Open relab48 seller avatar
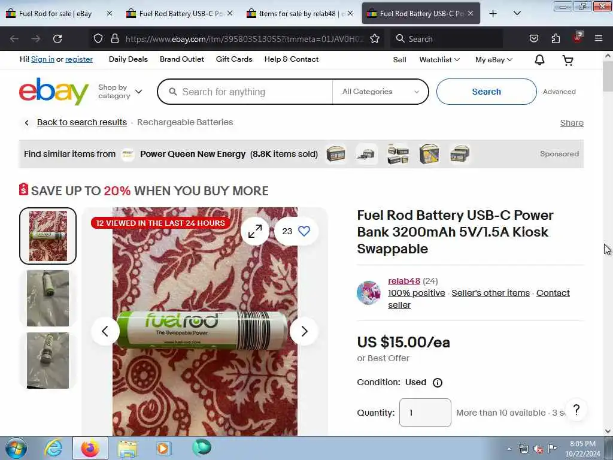This screenshot has width=613, height=460. (368, 292)
